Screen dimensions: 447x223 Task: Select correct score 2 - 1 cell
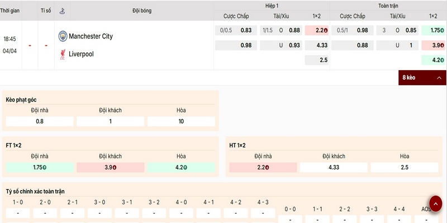point(73,213)
